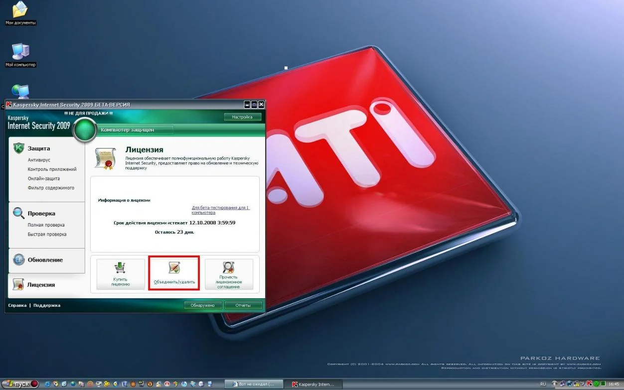Click the globe icon of Обновление section
The image size is (624, 390).
tap(18, 260)
